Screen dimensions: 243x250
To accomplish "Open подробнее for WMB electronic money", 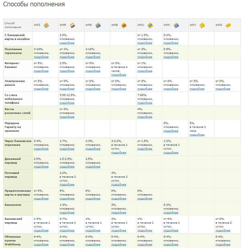I will coord(118,89).
